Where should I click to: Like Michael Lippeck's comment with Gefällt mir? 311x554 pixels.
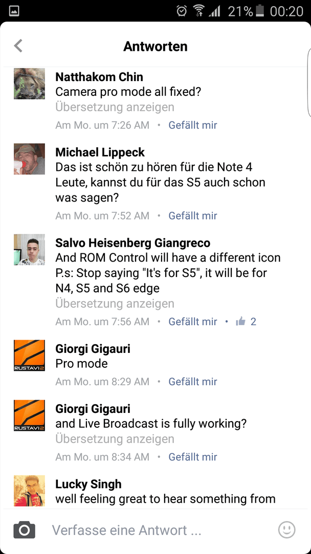(x=193, y=215)
